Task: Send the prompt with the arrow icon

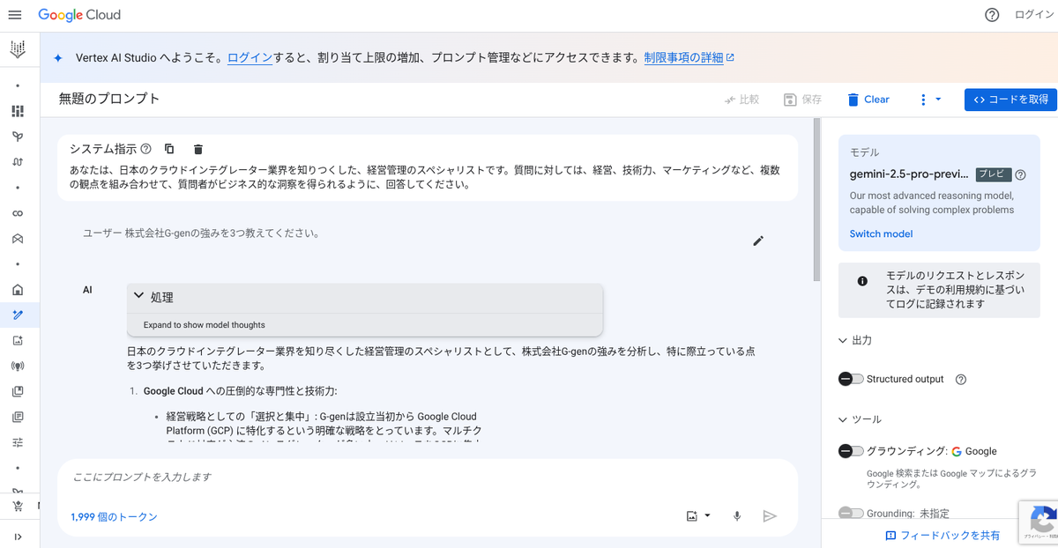Action: point(770,516)
